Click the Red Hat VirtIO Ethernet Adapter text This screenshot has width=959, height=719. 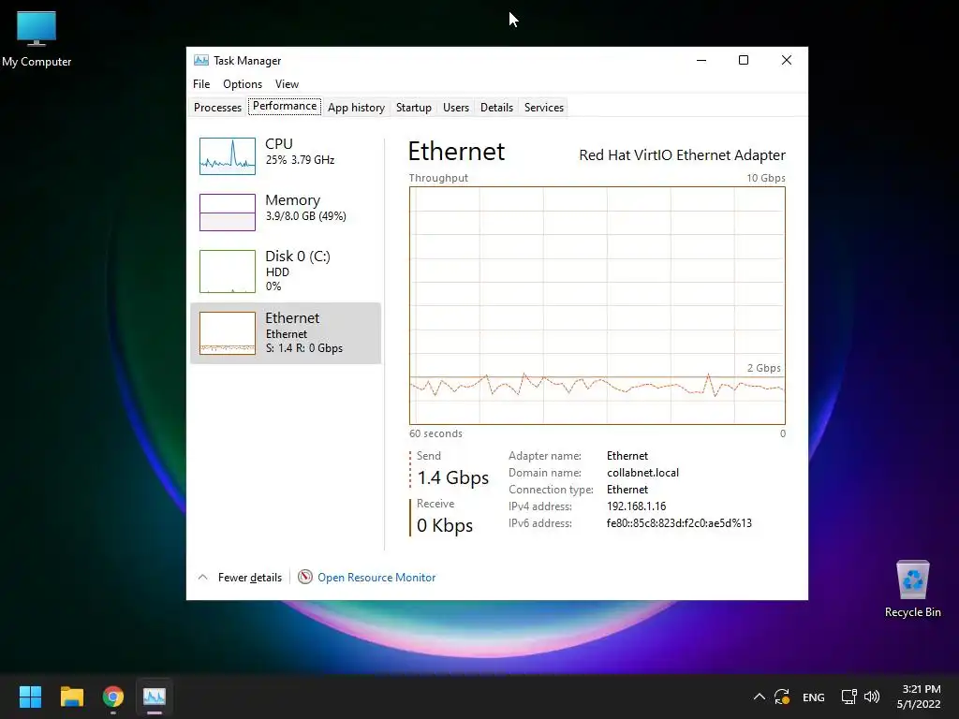(x=682, y=155)
